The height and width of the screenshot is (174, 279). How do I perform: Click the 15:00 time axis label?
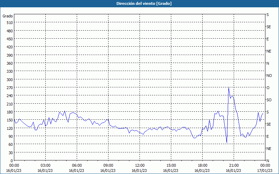(171, 166)
